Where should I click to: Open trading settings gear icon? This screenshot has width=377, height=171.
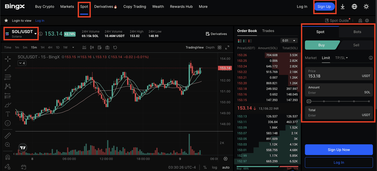(x=367, y=21)
